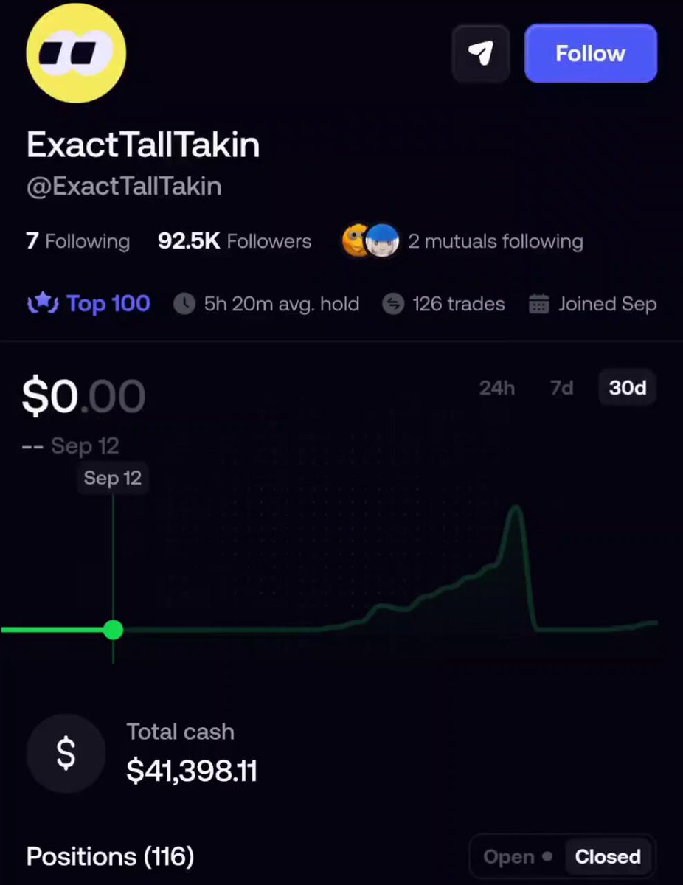Open the 7 Following list
The width and height of the screenshot is (683, 885).
[x=78, y=241]
